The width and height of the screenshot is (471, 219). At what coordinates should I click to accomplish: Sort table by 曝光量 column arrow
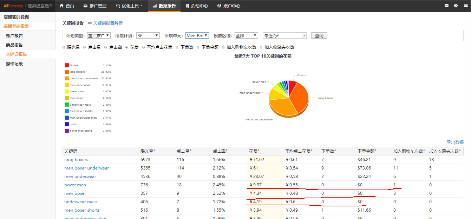(155, 151)
